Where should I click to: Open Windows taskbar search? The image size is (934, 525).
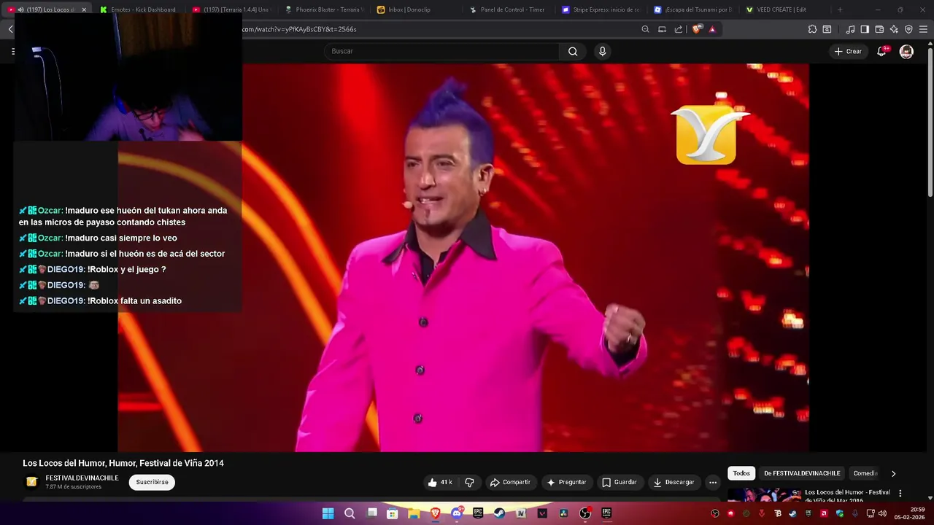coord(350,513)
